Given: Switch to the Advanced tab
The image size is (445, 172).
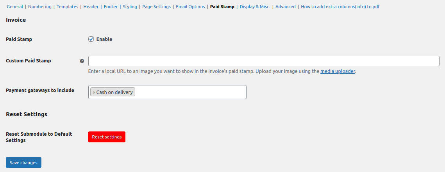Looking at the screenshot, I should click(x=286, y=7).
